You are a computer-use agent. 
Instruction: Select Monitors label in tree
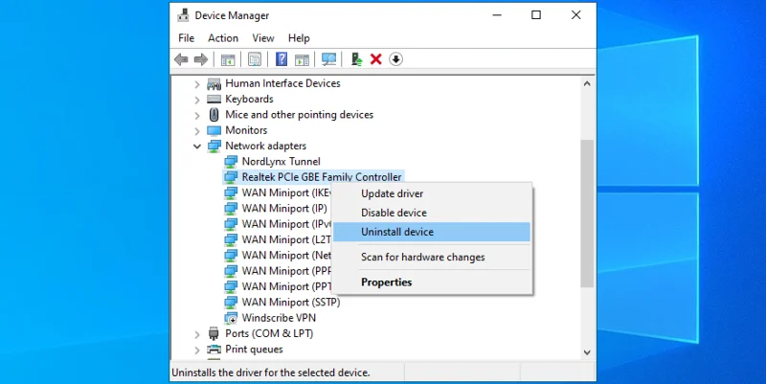(246, 130)
